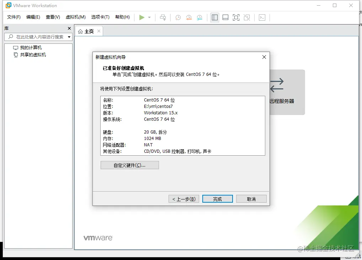
Task: Click the vmware logo on home page
Action: [x=98, y=238]
